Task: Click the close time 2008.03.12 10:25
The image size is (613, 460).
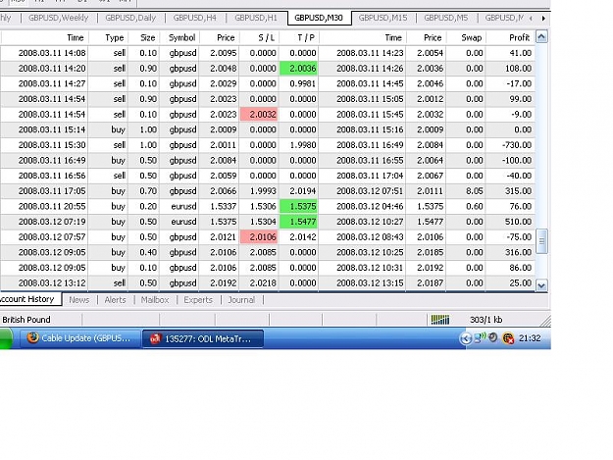Action: coord(370,252)
